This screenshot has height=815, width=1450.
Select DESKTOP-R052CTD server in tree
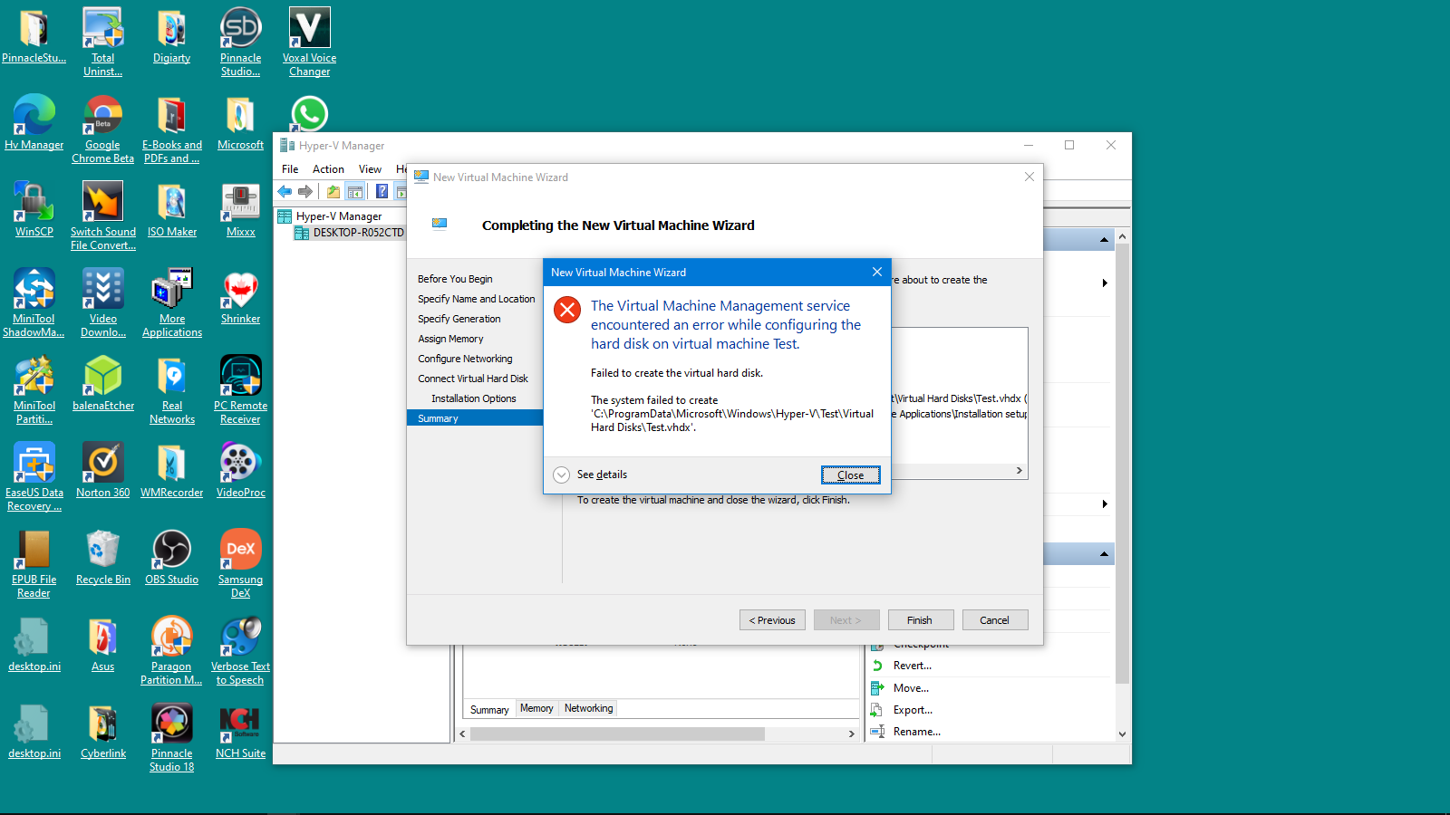[350, 233]
